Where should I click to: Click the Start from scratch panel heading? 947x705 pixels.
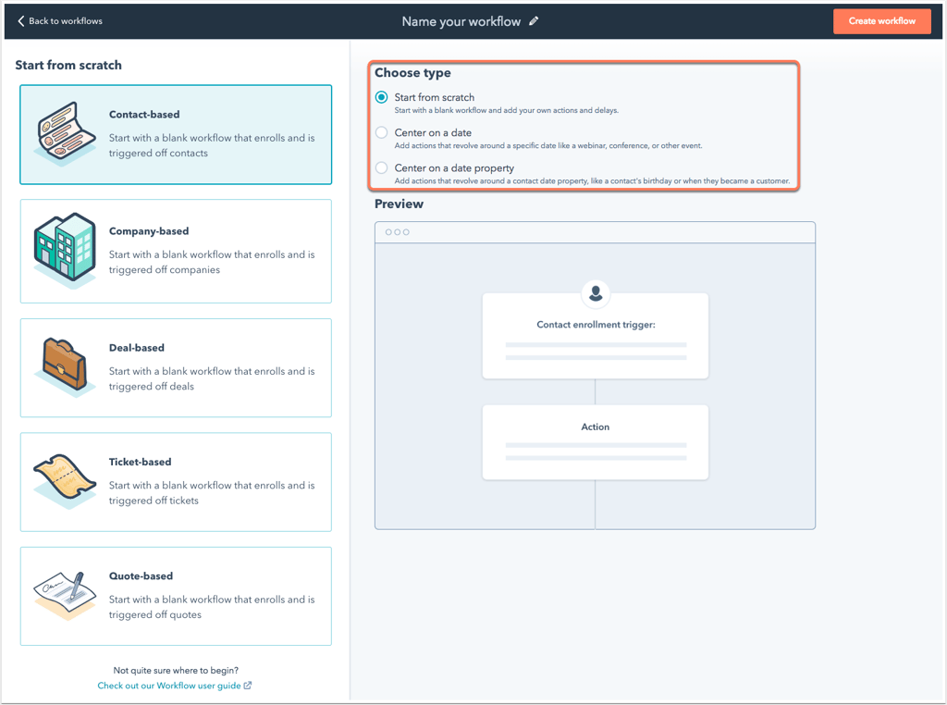click(x=68, y=66)
